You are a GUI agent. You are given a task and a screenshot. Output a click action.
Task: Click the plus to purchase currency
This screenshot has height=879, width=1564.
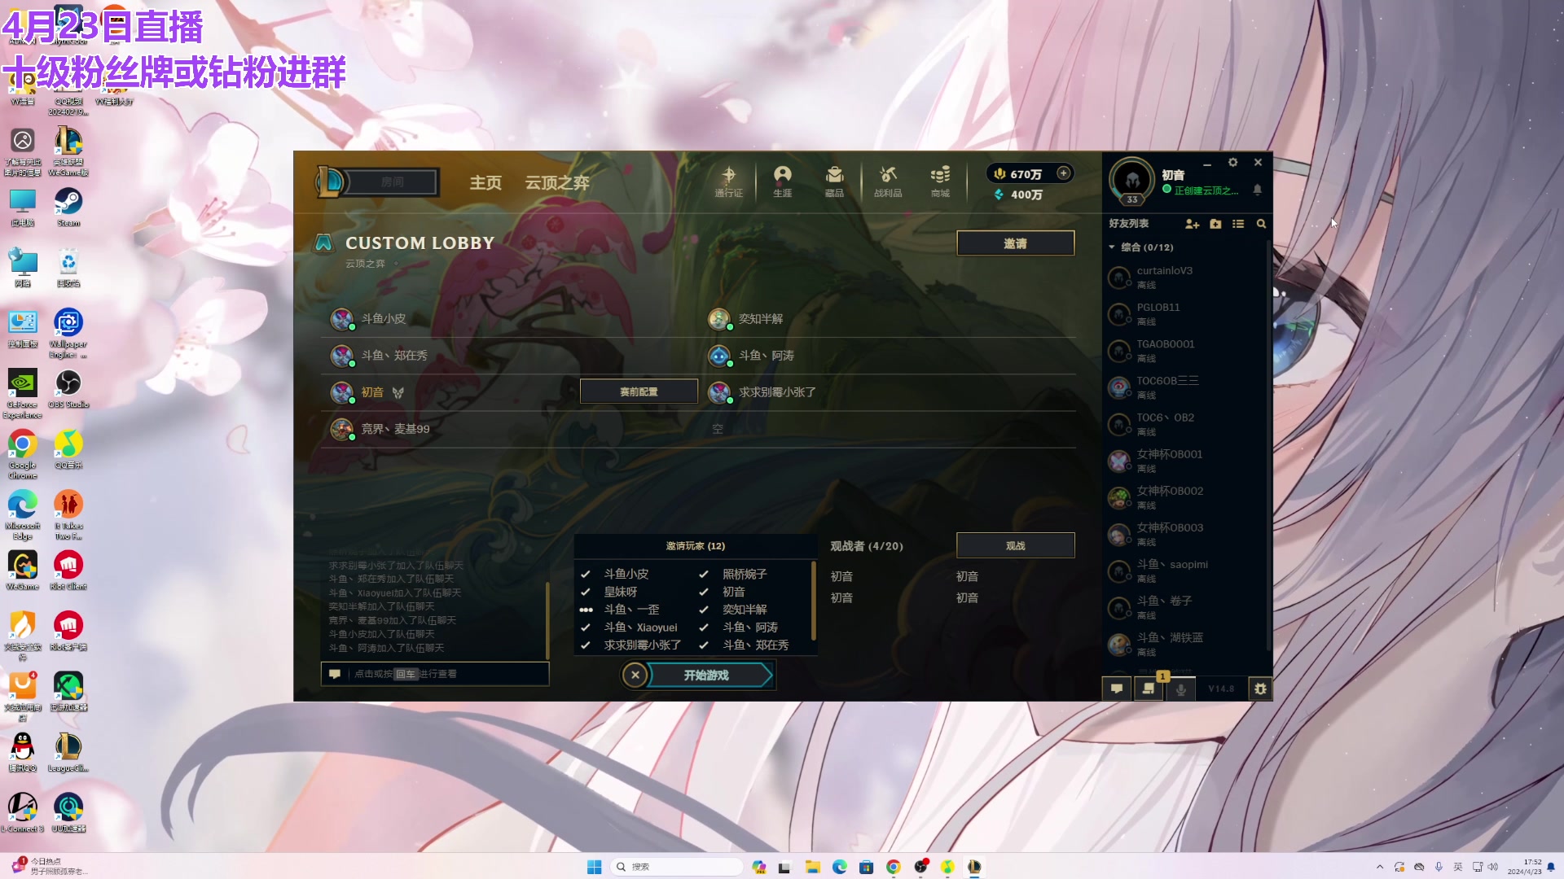1063,173
